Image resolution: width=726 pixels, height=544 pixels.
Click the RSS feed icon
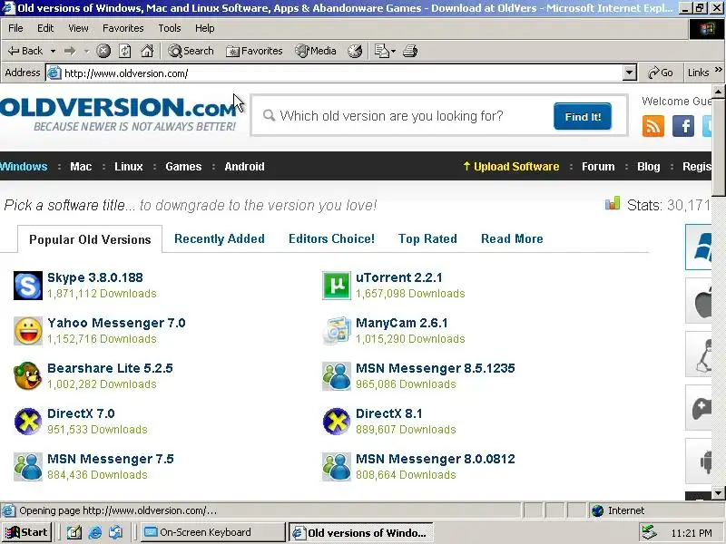[653, 126]
